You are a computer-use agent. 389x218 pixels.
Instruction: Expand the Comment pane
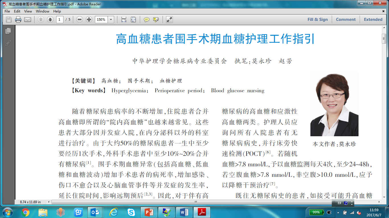pyautogui.click(x=346, y=20)
